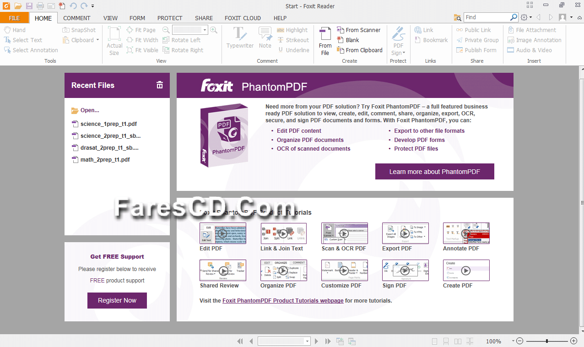
Task: Add a Note comment
Action: [265, 38]
